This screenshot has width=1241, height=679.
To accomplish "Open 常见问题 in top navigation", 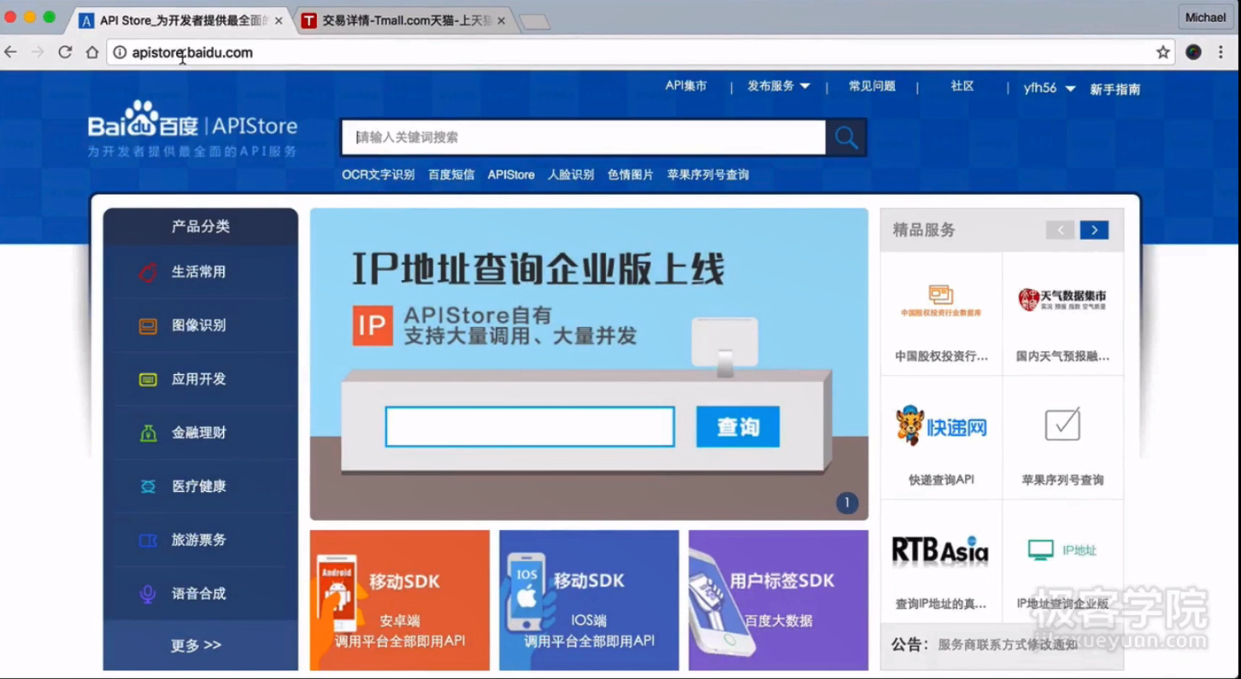I will click(x=872, y=86).
